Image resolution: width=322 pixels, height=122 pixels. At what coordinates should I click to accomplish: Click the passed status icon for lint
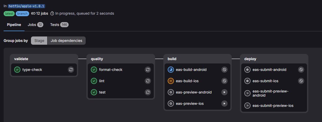[x=94, y=81]
